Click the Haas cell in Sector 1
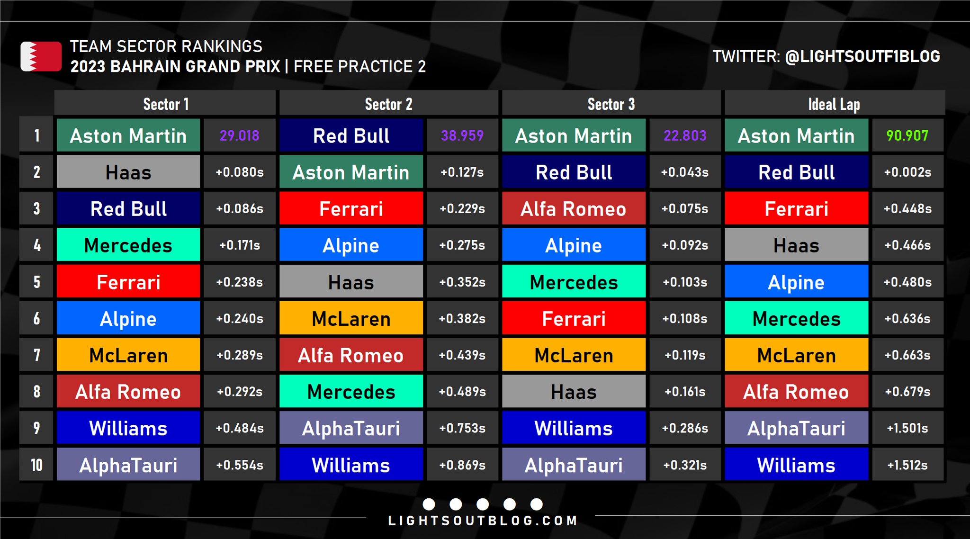 click(x=128, y=172)
